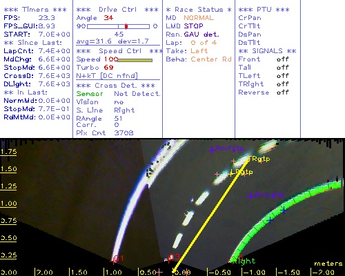Screen dimensions: 345x276
Task: Click the red marker on the Angle slider
Action: pos(126,26)
